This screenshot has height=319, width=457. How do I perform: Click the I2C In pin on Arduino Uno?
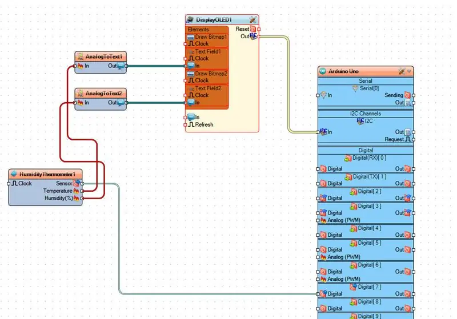(318, 132)
